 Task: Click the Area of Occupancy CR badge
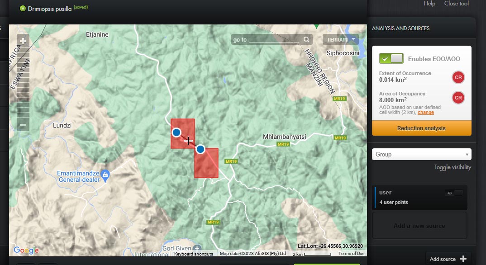tap(458, 98)
